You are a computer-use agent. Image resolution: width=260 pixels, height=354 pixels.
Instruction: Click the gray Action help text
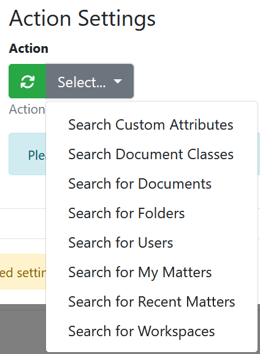click(27, 109)
